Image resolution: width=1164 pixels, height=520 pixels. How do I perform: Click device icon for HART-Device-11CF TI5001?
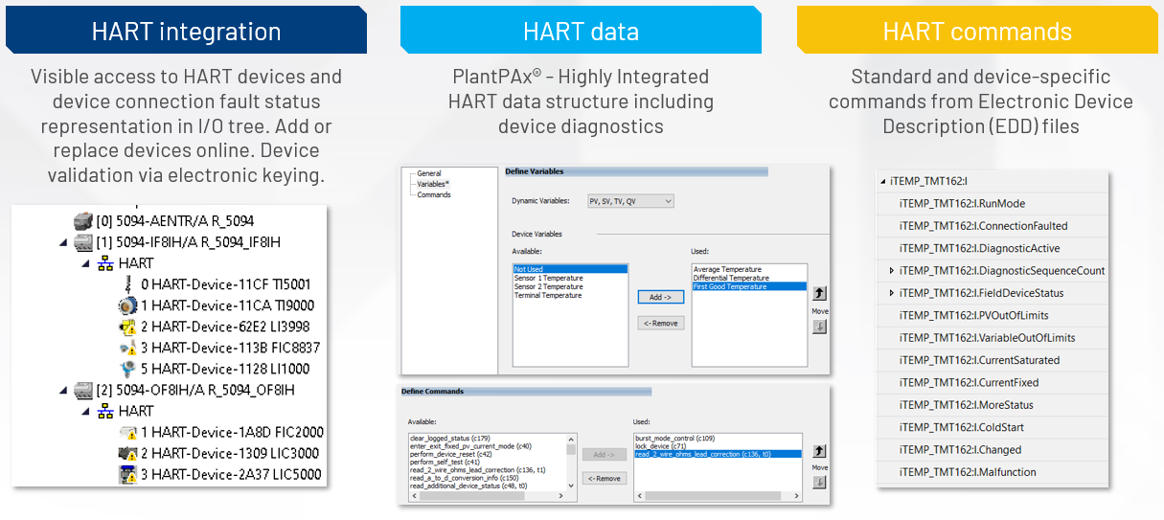pyautogui.click(x=127, y=284)
